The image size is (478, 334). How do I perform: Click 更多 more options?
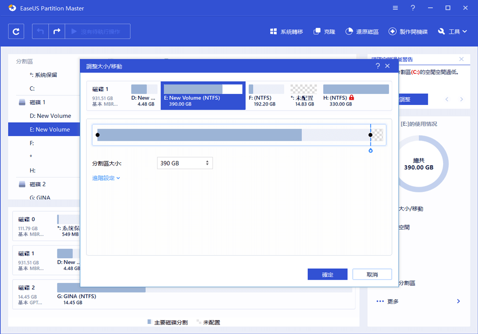click(x=392, y=302)
